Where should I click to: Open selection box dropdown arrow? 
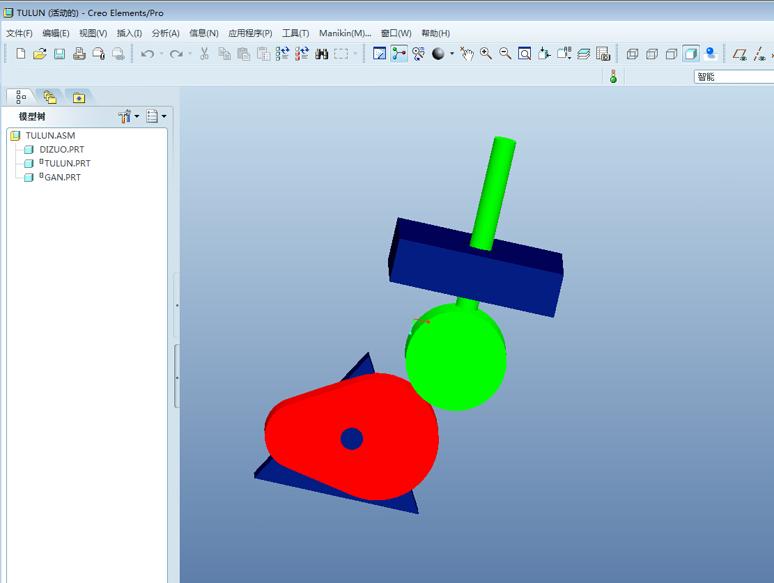(x=355, y=54)
